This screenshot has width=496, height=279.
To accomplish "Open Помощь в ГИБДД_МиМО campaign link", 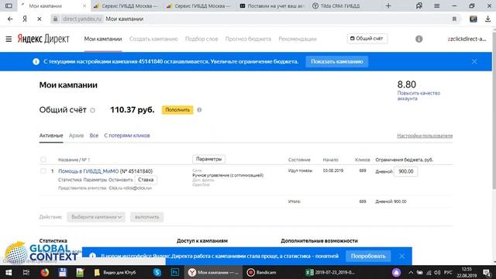I will (88, 171).
